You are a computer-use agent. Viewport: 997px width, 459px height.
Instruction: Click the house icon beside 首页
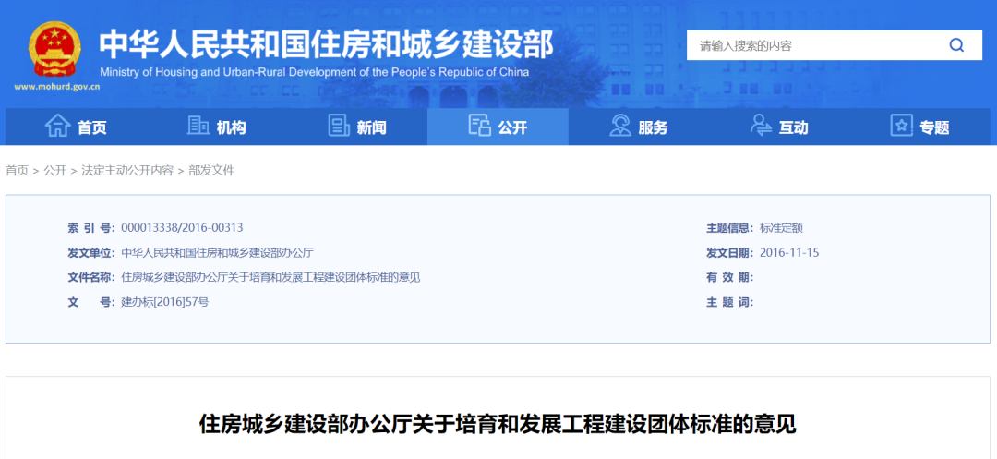coord(58,126)
